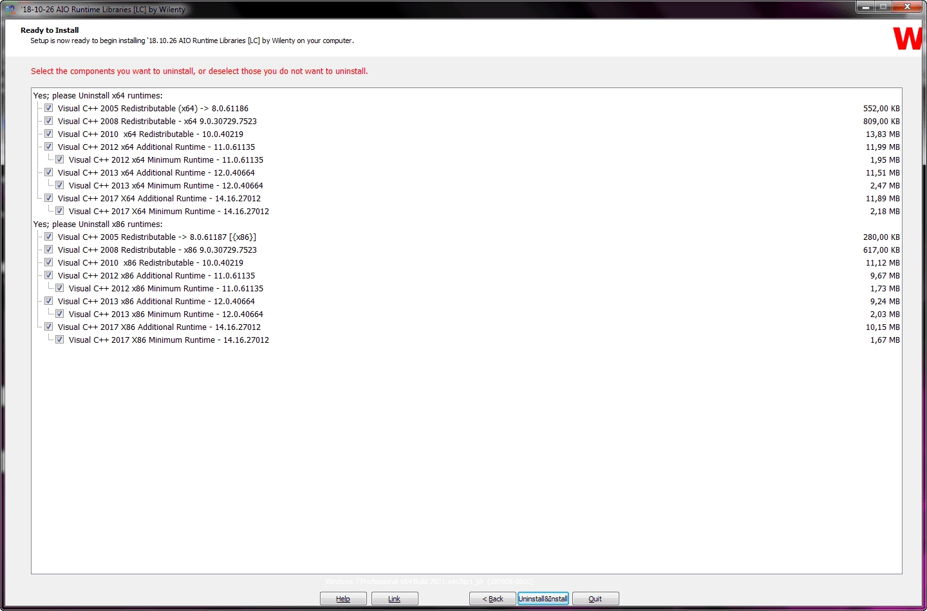Click the red W logo
927x611 pixels.
point(908,39)
